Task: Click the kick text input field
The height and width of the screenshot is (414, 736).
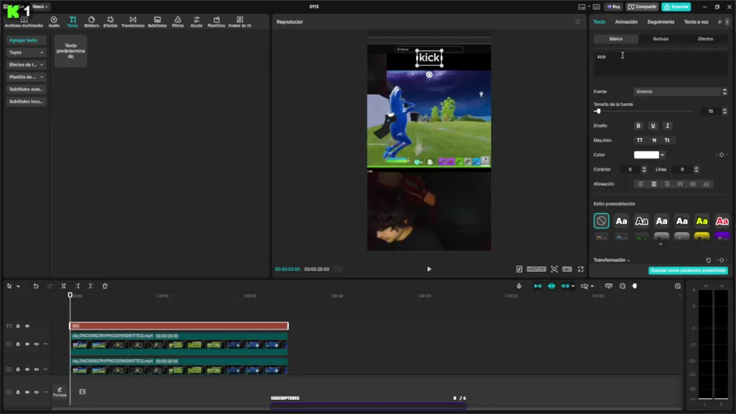Action: point(661,64)
